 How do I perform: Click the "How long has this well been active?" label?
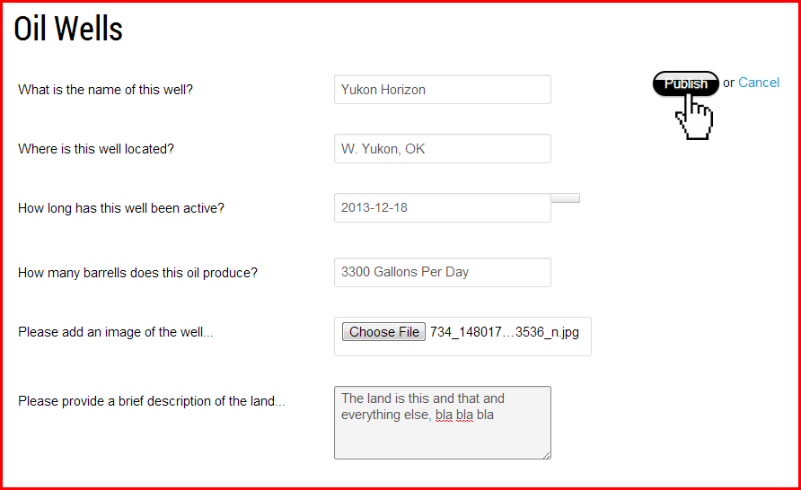coord(121,208)
